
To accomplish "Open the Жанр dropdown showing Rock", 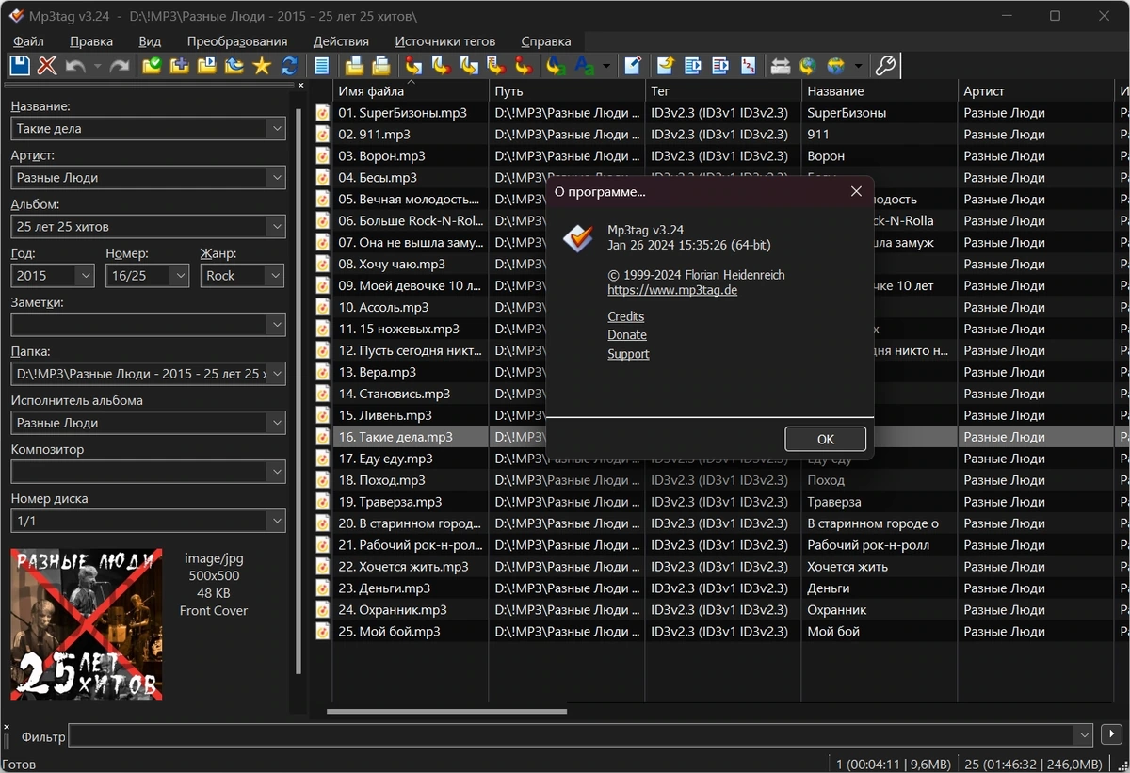I will [x=274, y=275].
